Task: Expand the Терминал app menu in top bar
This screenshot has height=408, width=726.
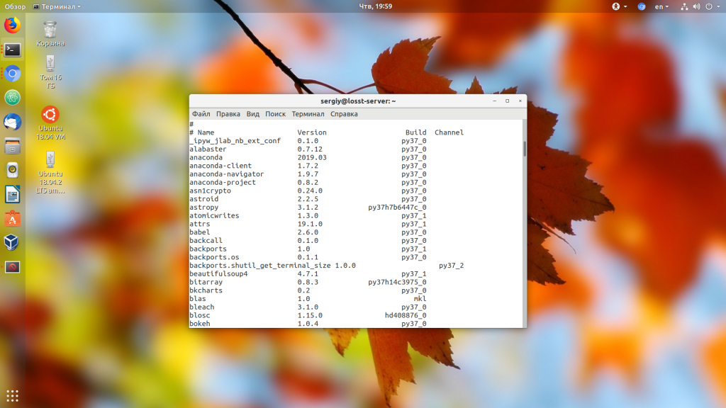Action: coord(57,6)
